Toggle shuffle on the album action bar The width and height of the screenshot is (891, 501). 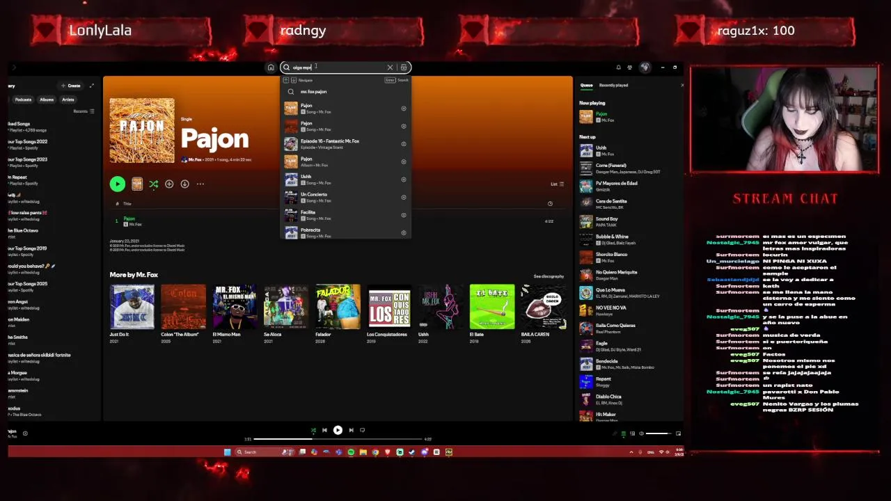point(153,184)
